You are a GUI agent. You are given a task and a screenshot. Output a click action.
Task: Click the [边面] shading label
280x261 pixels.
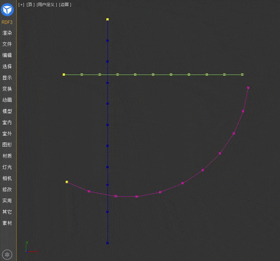tap(65, 4)
